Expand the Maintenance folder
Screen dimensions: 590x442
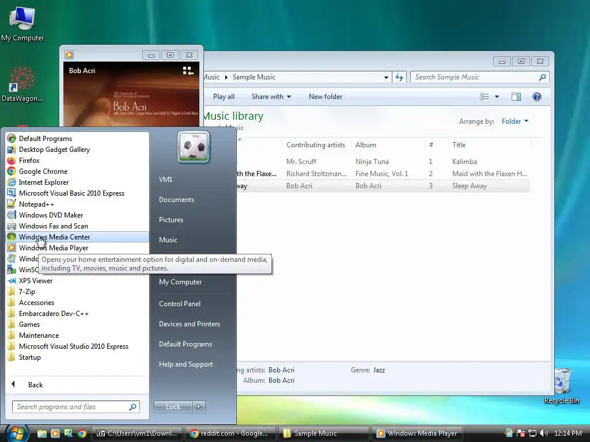click(77, 336)
